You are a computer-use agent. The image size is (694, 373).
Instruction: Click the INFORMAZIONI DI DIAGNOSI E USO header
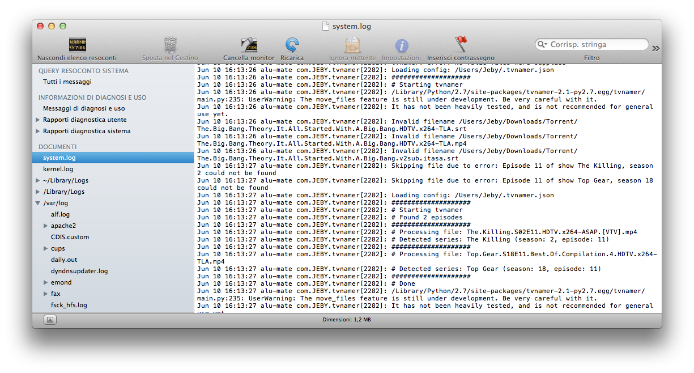point(92,98)
